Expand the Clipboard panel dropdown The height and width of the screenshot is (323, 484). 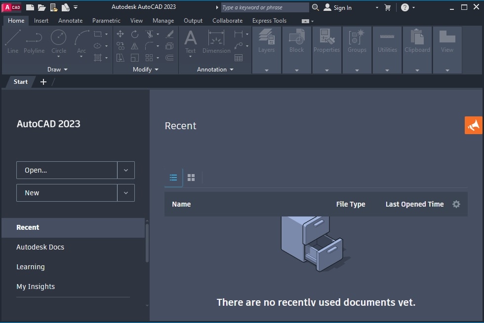pos(417,70)
